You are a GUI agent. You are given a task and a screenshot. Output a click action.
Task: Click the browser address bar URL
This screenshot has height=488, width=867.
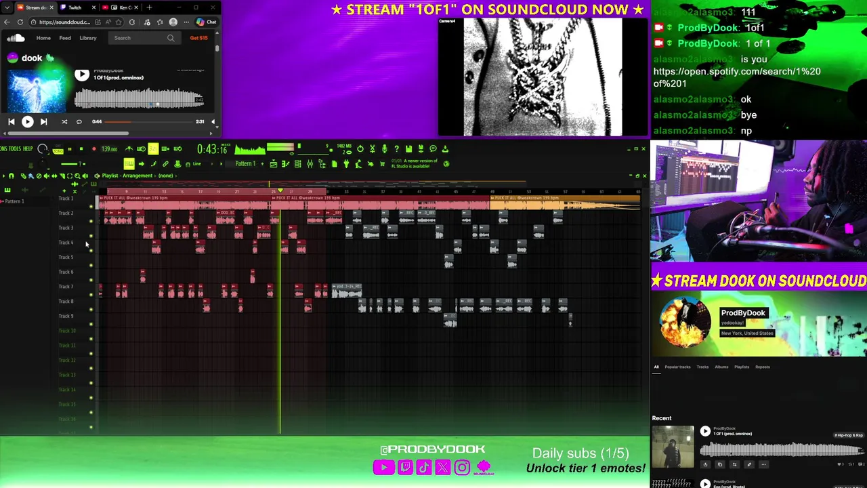[64, 22]
